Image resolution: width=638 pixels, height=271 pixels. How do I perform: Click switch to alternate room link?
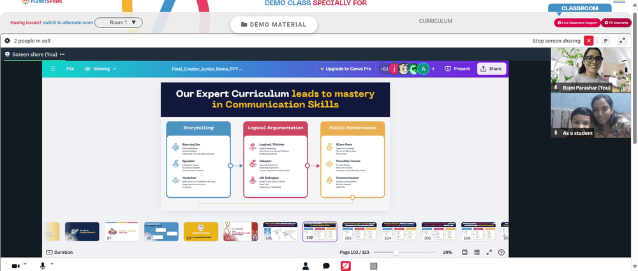[x=68, y=23]
